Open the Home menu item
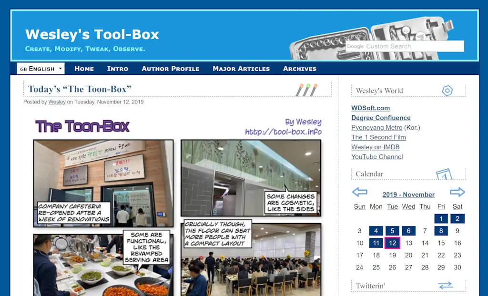Image resolution: width=488 pixels, height=296 pixels. pyautogui.click(x=84, y=69)
